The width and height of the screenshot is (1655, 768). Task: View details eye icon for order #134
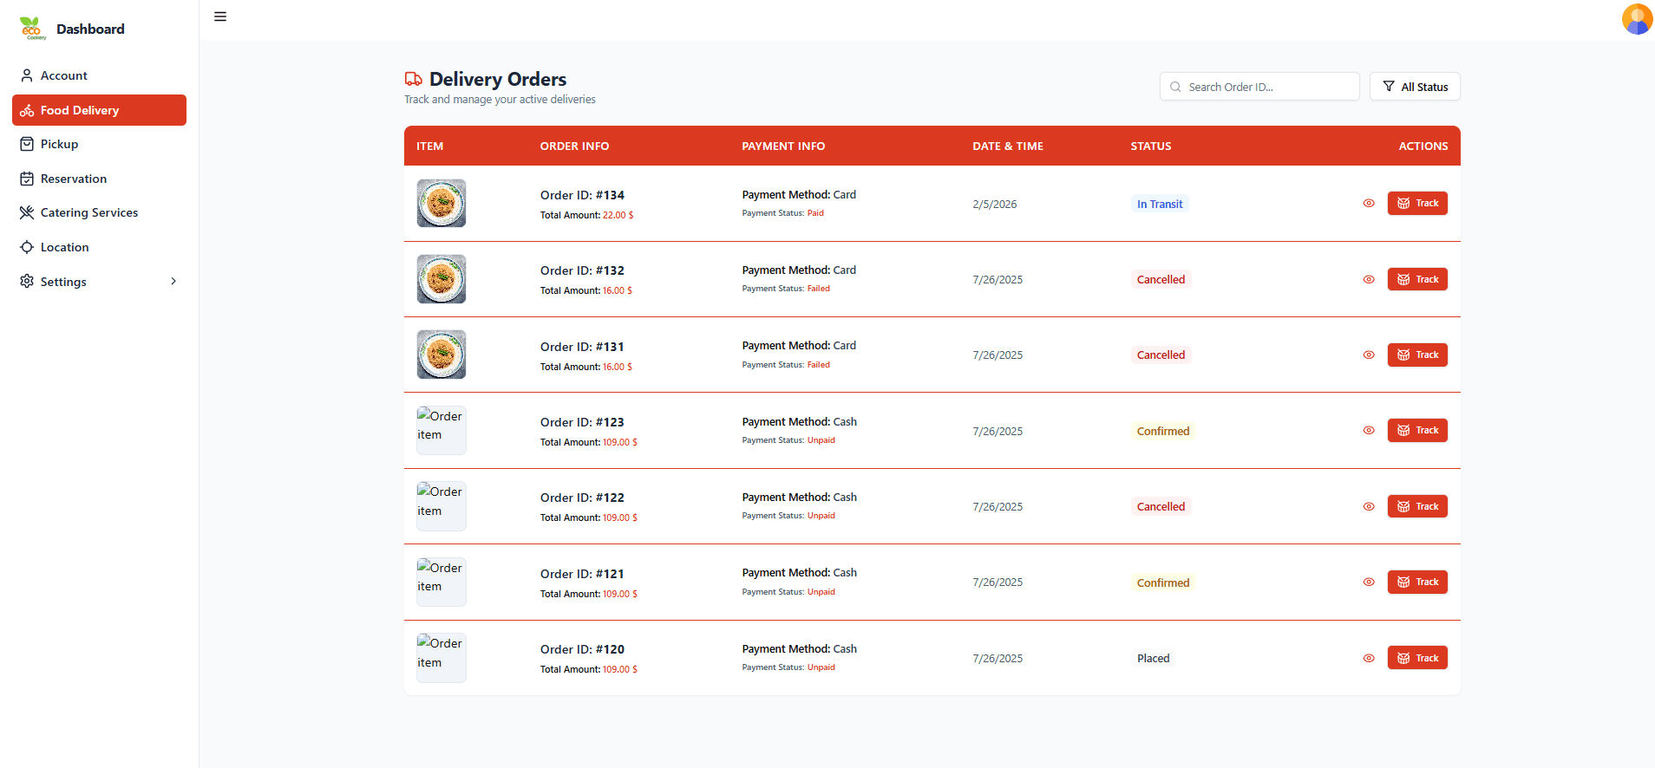click(1369, 204)
